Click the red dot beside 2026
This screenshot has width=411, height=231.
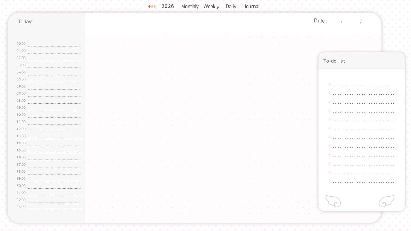pyautogui.click(x=149, y=7)
